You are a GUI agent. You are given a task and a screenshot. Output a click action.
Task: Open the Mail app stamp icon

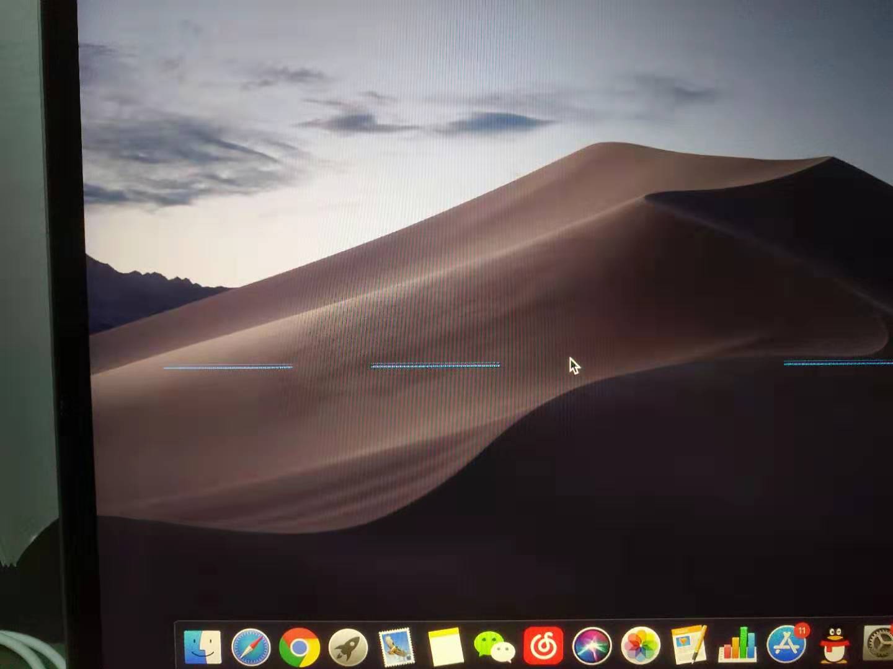point(396,647)
